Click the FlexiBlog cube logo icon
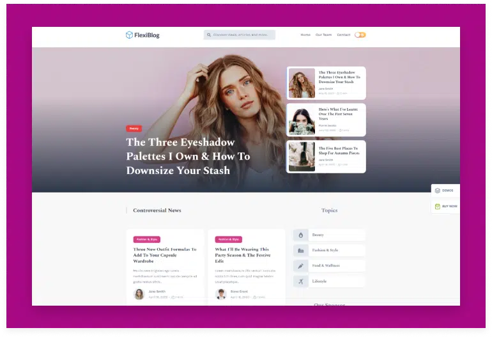The height and width of the screenshot is (337, 492). (x=129, y=35)
